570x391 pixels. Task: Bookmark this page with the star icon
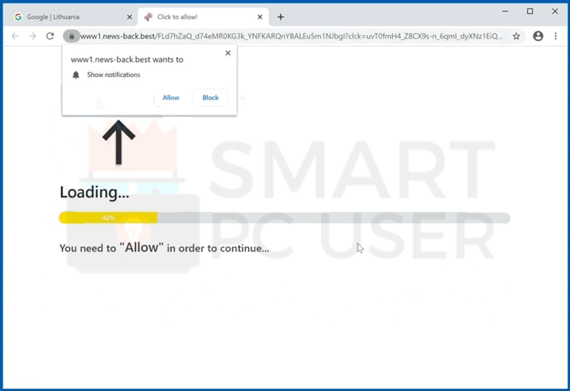[x=516, y=36]
